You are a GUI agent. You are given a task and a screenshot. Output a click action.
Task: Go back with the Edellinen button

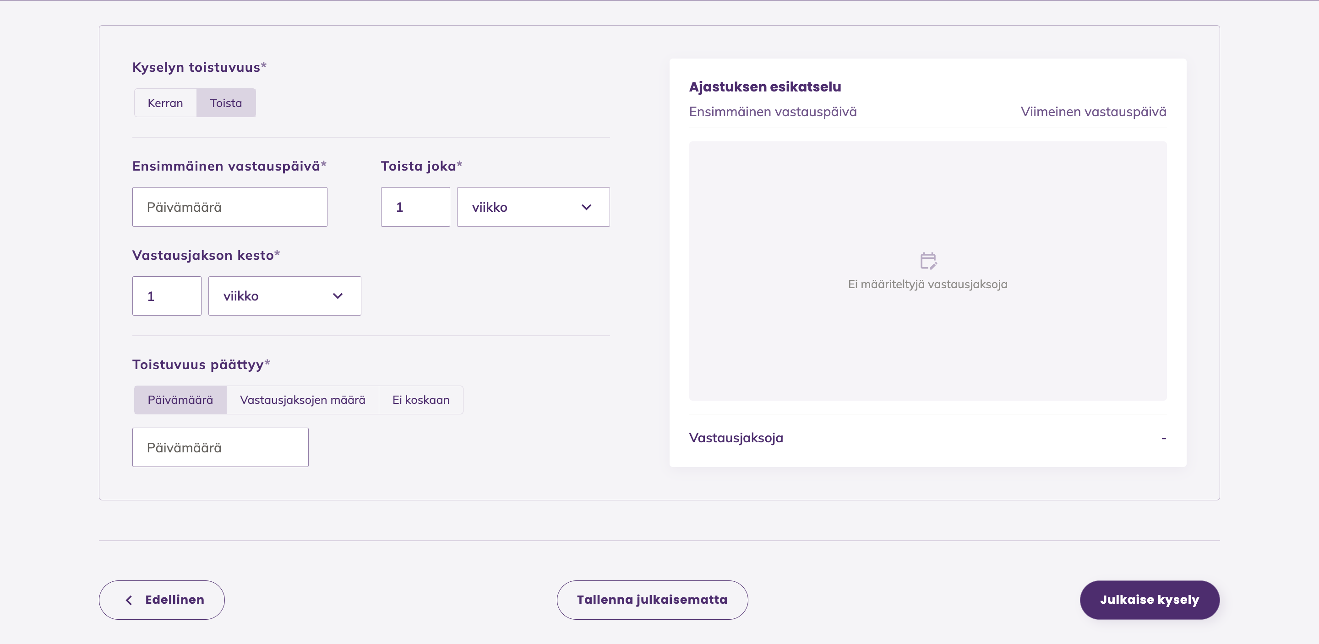[x=162, y=600]
